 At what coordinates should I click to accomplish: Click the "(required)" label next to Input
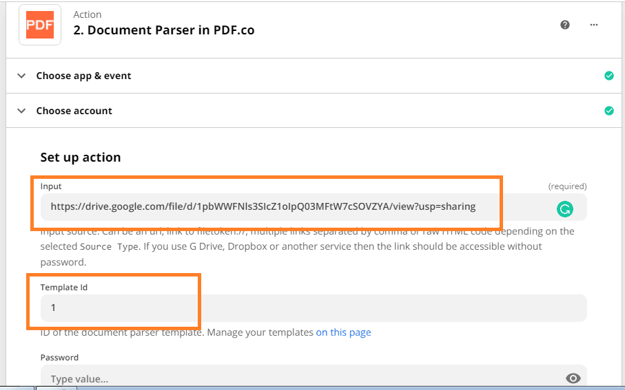[x=567, y=186]
